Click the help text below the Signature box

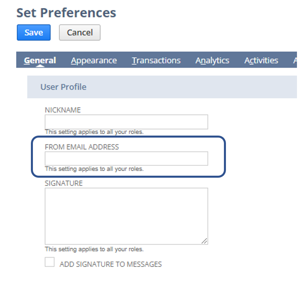coord(94,249)
